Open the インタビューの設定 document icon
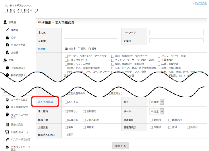The image size is (209, 151). pyautogui.click(x=7, y=114)
